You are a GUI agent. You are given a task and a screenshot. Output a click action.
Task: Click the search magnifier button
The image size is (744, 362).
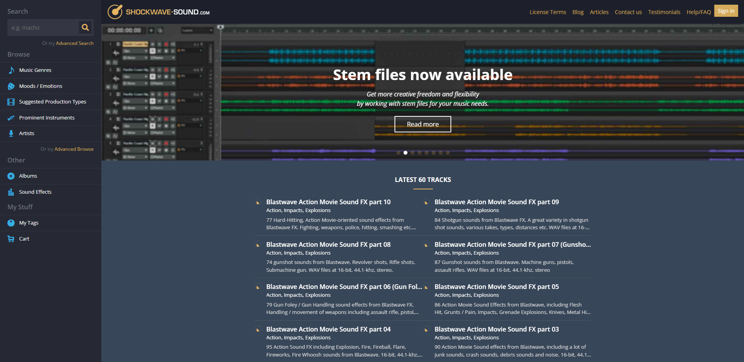click(85, 27)
